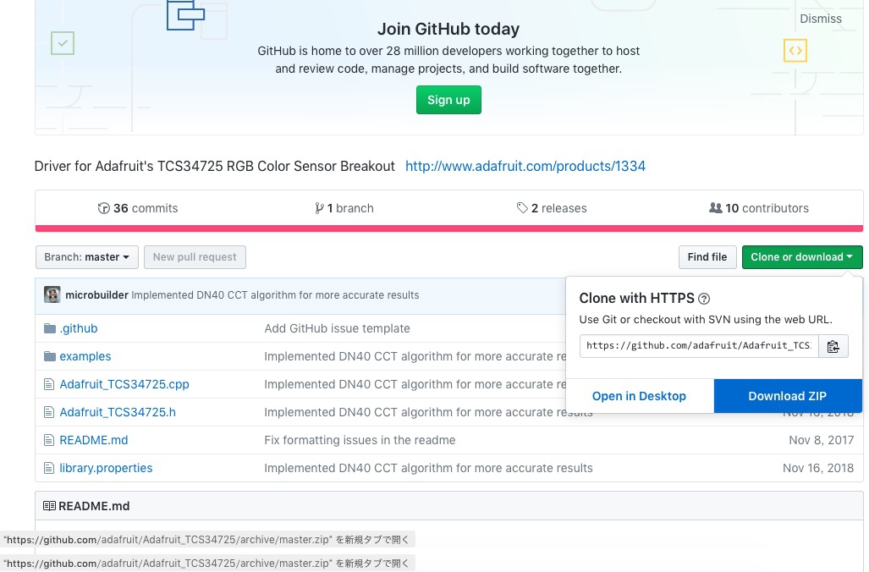869x572 pixels.
Task: Click the Adafruit_TCS34725.cpp file icon
Action: click(x=49, y=384)
